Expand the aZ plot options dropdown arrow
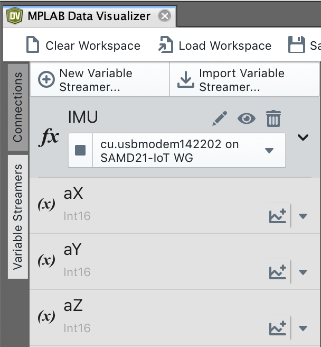 (x=303, y=328)
